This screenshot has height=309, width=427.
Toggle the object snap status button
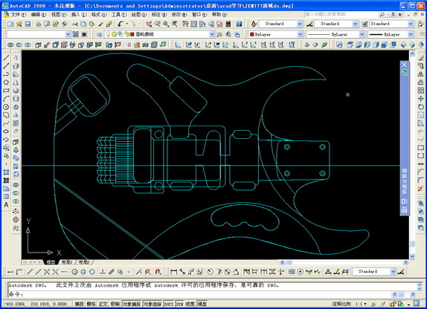point(132,304)
